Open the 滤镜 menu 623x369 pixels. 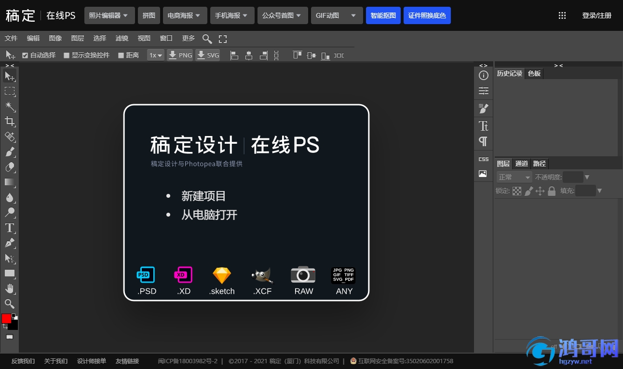click(122, 39)
